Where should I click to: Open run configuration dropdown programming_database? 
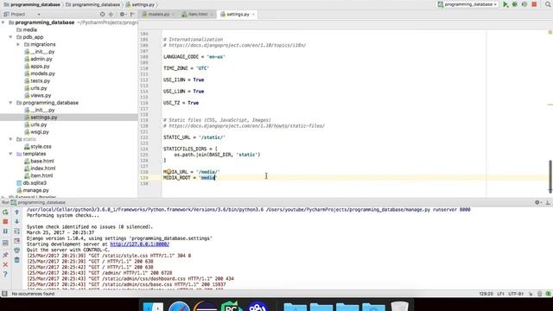(467, 4)
